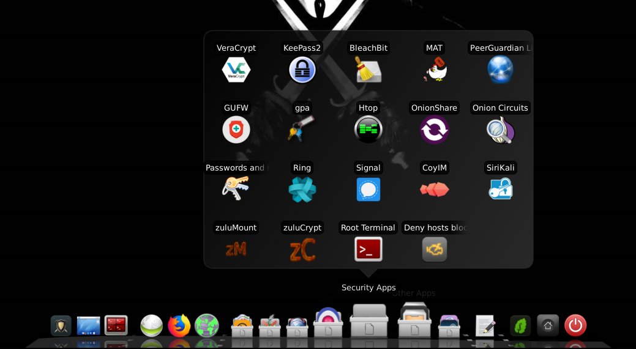Launch green leaf dock application

(520, 326)
